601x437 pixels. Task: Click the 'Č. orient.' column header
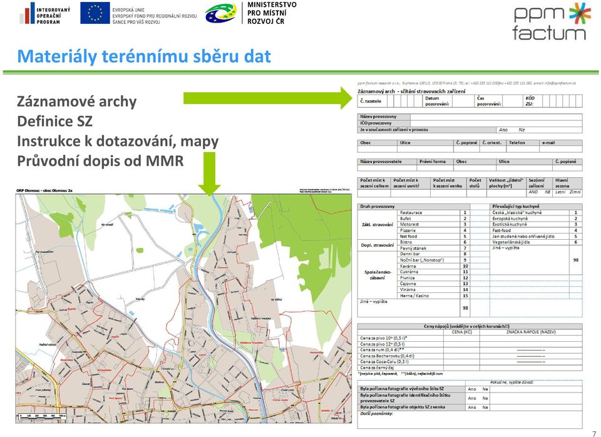click(492, 143)
